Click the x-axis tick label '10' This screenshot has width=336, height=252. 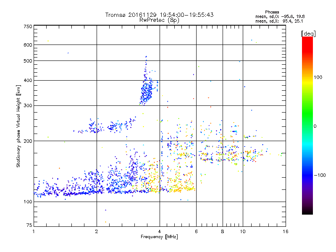click(x=243, y=231)
